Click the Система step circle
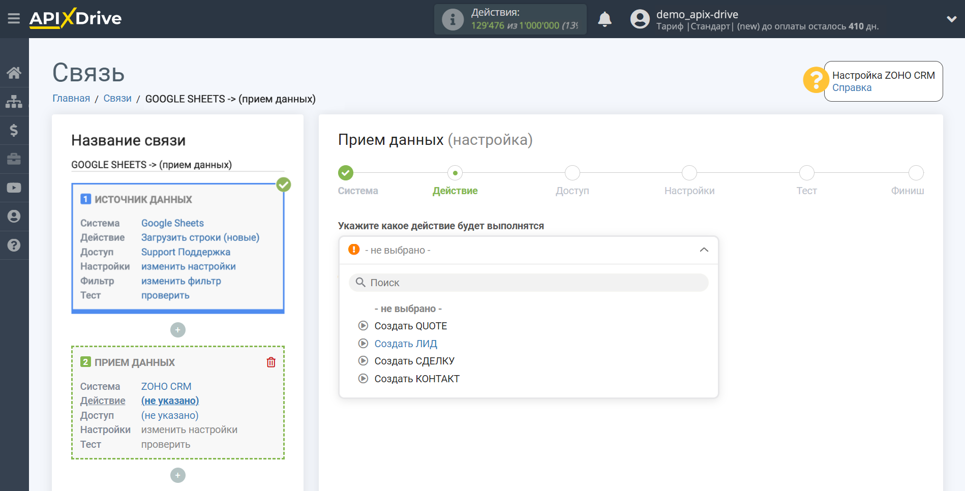 coord(346,173)
